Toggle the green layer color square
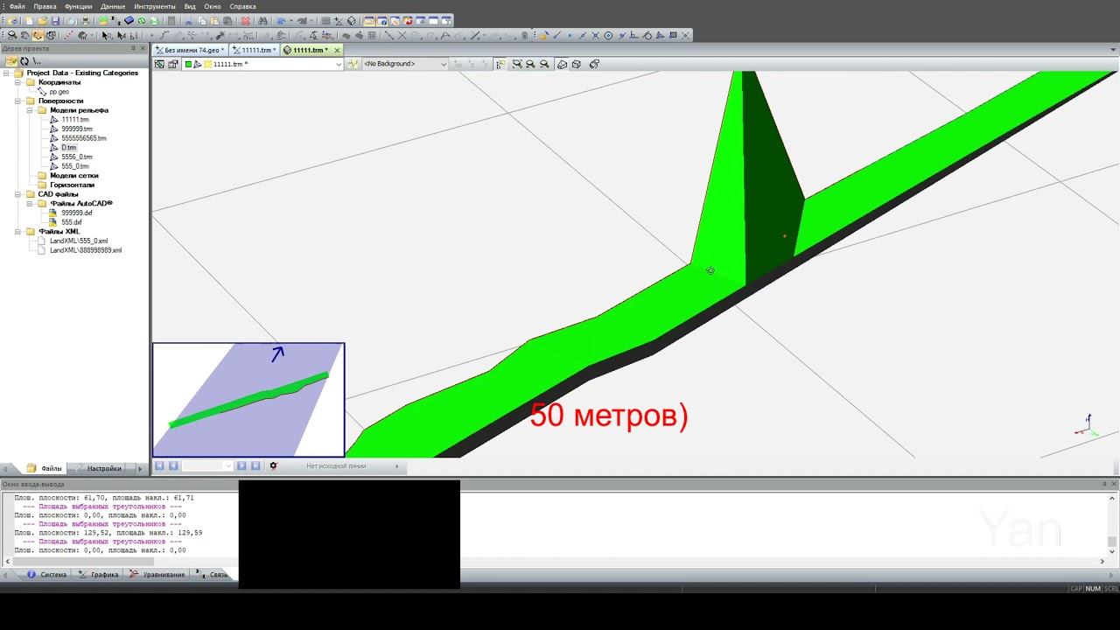Screen dimensions: 1120x630 pos(188,64)
